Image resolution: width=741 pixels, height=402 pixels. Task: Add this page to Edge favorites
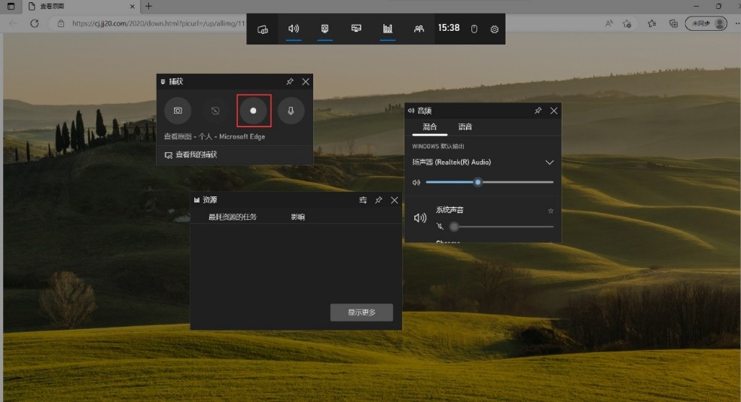(627, 23)
